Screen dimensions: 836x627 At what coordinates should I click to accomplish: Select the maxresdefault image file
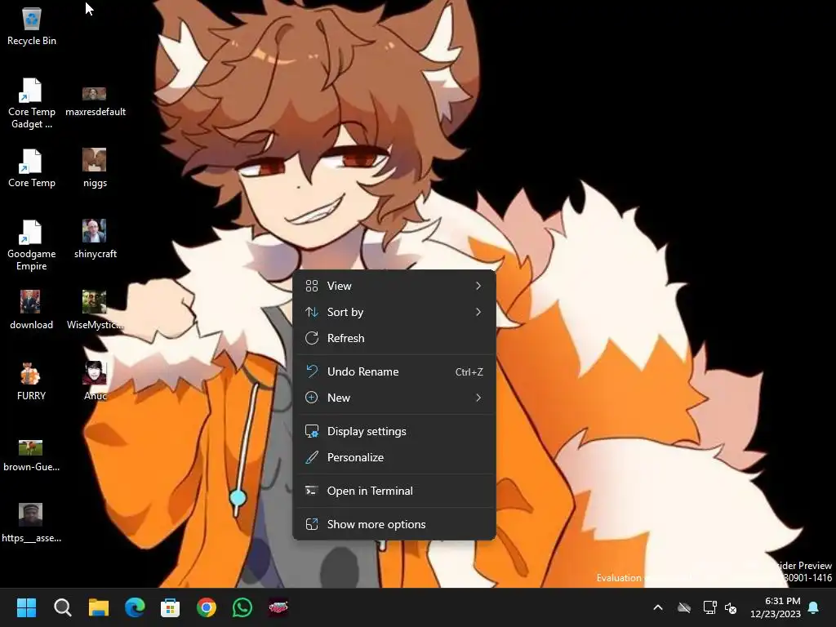(x=95, y=102)
